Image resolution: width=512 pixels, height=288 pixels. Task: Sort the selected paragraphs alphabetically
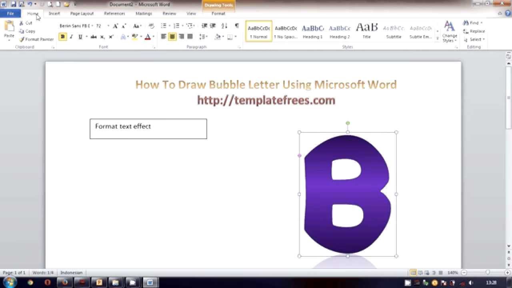224,26
